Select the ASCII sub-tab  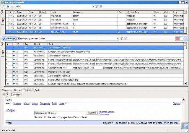[x=5, y=94]
